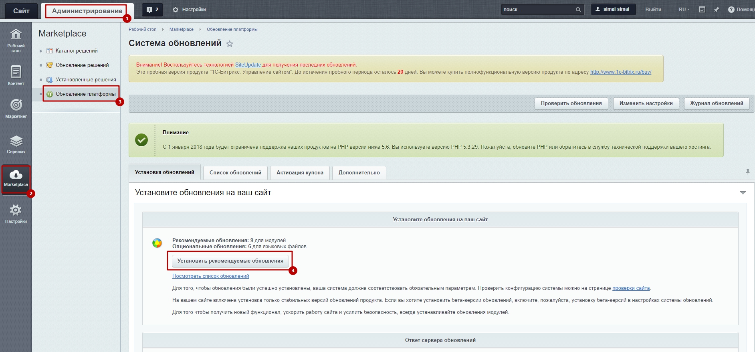755x352 pixels.
Task: Click the Проверить обновления button
Action: click(x=571, y=103)
